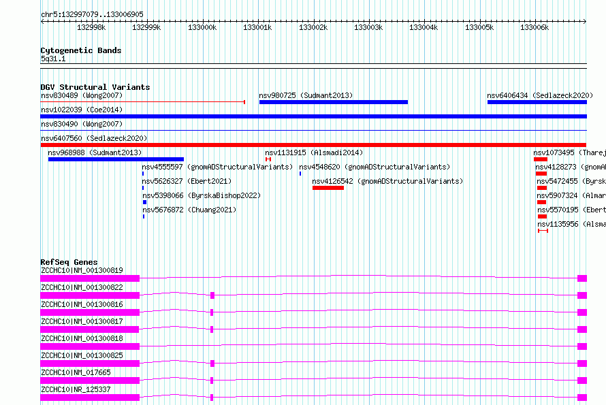Click the right-end exon of NM_001300819
This screenshot has height=405, width=606.
tap(582, 278)
